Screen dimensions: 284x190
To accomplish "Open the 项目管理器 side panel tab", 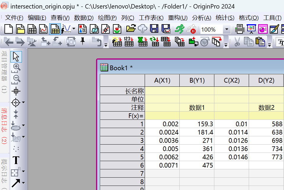I will click(x=4, y=72).
